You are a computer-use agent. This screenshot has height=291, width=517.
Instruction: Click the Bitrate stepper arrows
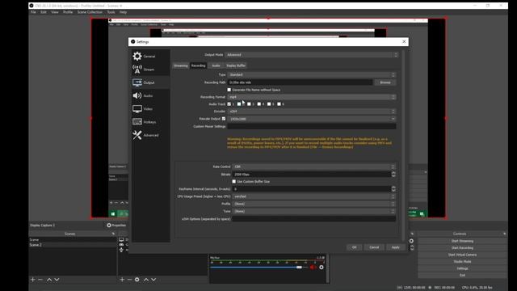coord(393,175)
